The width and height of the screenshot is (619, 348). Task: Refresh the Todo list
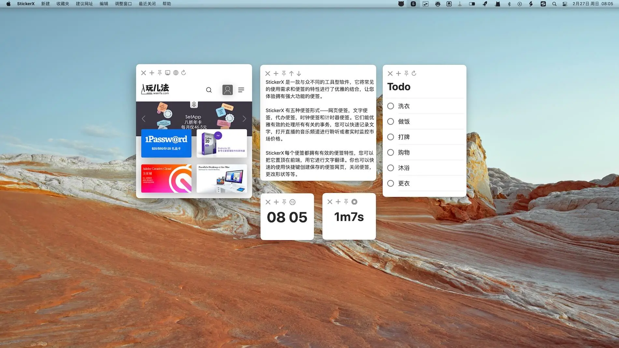(x=414, y=73)
